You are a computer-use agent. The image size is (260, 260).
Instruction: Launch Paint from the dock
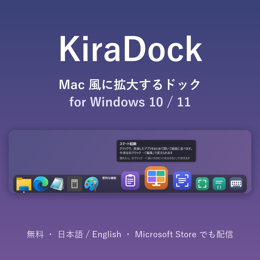91,184
